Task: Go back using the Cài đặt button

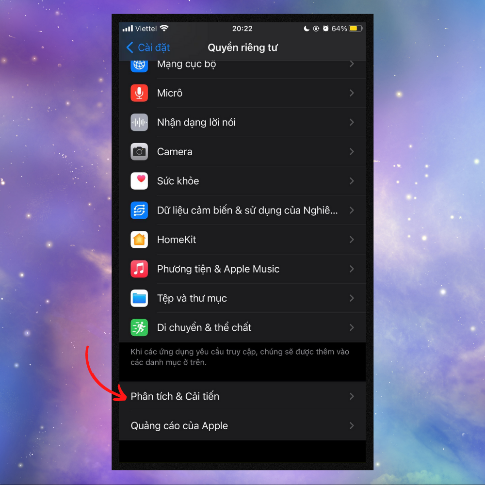Action: point(148,48)
